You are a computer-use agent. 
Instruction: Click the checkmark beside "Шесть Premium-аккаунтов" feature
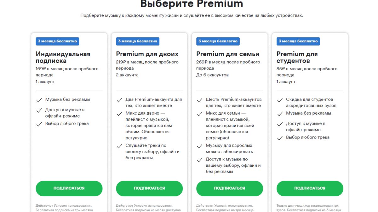(200, 99)
